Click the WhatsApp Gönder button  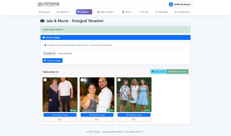click(x=177, y=72)
